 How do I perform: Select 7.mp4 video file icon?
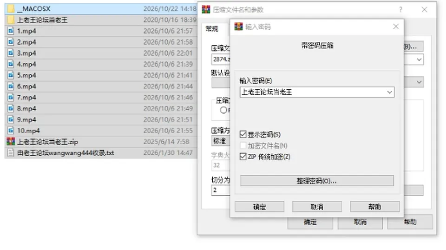point(11,97)
